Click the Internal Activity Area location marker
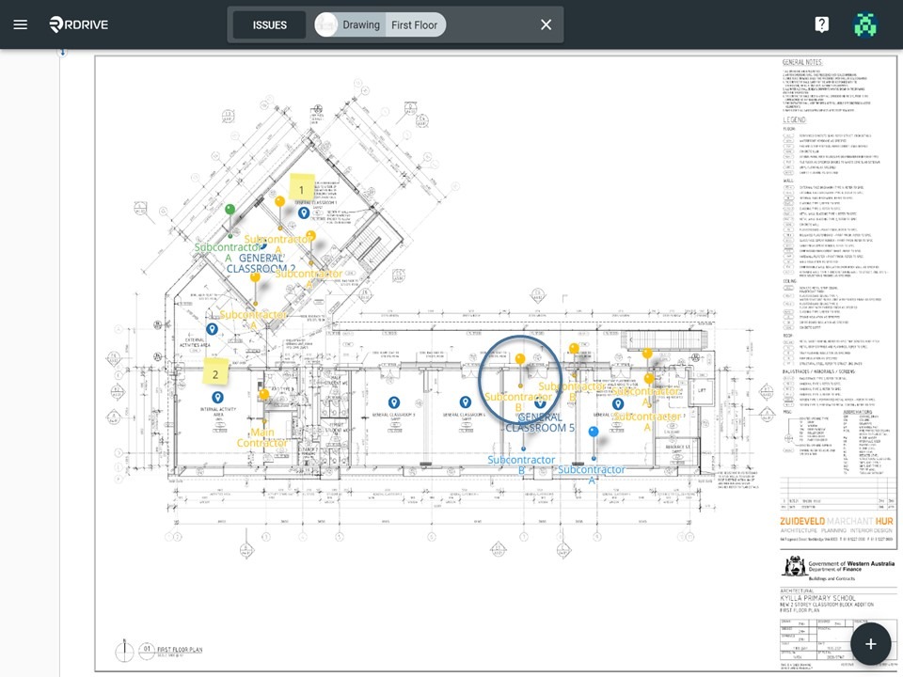 click(217, 397)
